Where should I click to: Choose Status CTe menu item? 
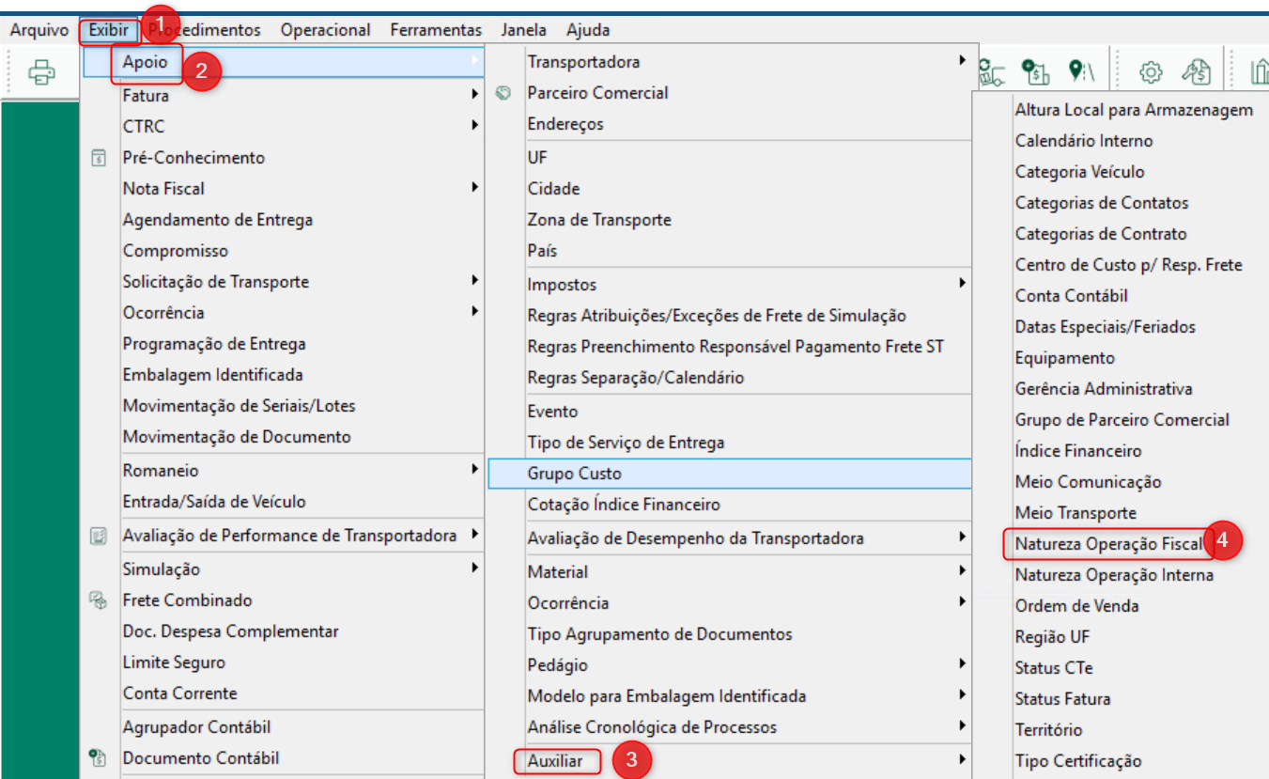pyautogui.click(x=1054, y=668)
